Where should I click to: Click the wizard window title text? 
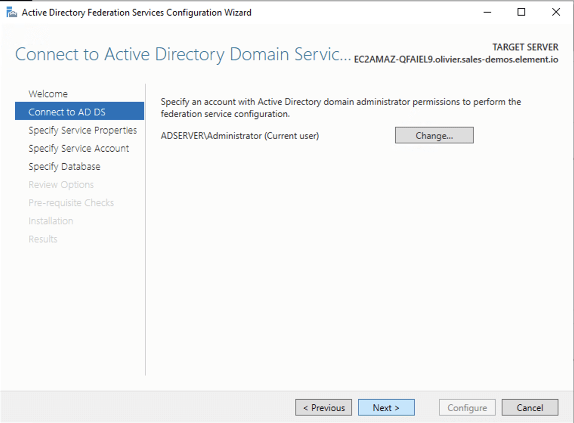tap(136, 12)
